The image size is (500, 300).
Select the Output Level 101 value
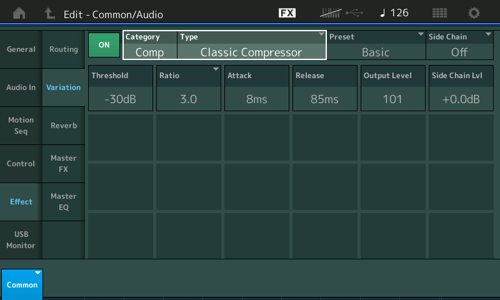click(x=393, y=88)
